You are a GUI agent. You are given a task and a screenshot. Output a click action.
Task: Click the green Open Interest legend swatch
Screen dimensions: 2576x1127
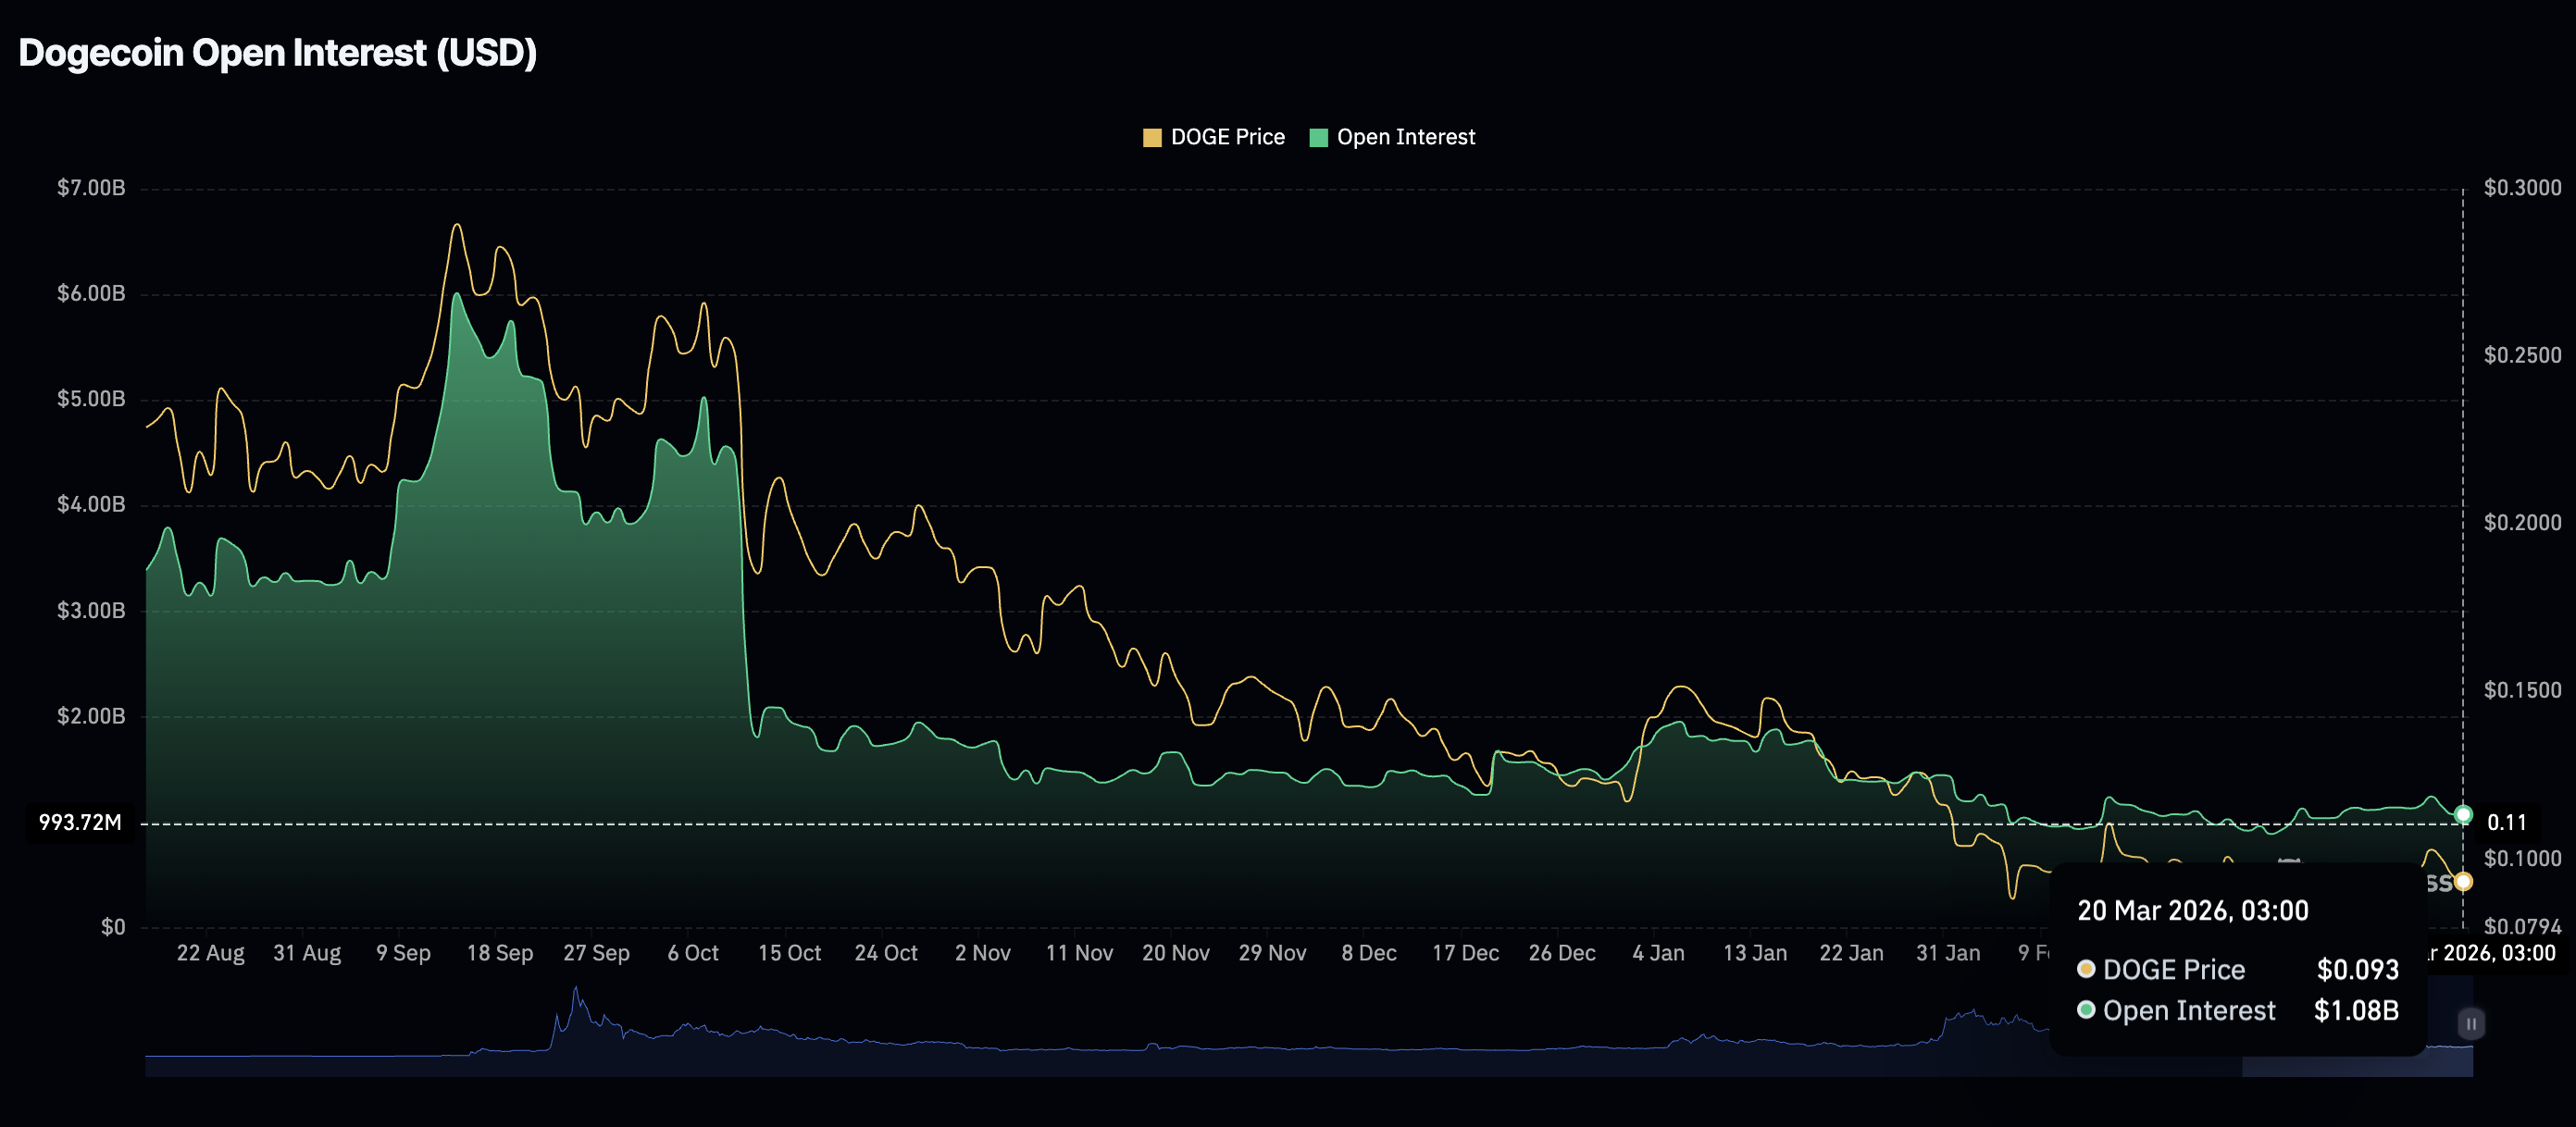point(1318,138)
